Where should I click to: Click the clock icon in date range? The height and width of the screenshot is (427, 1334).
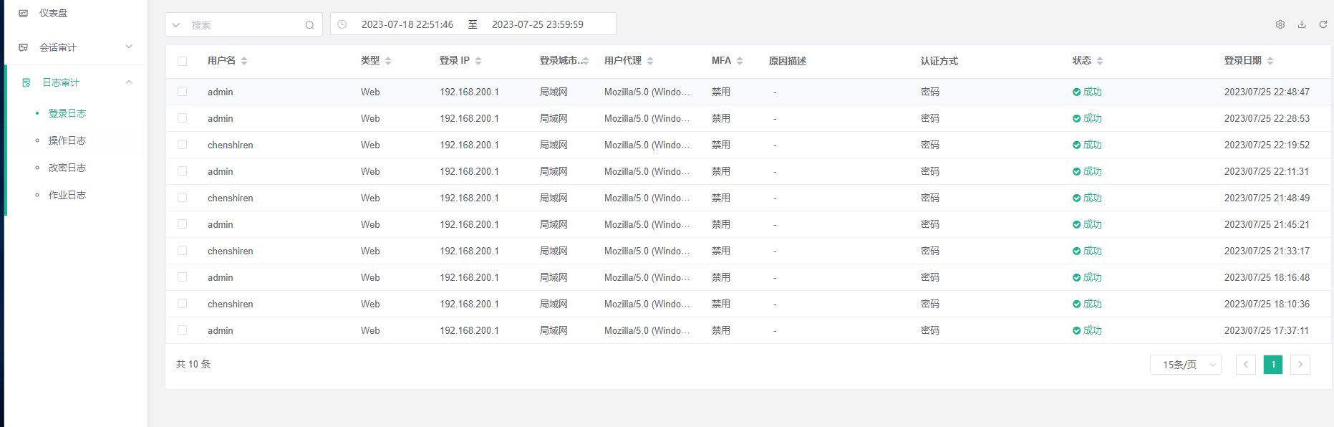click(x=342, y=24)
